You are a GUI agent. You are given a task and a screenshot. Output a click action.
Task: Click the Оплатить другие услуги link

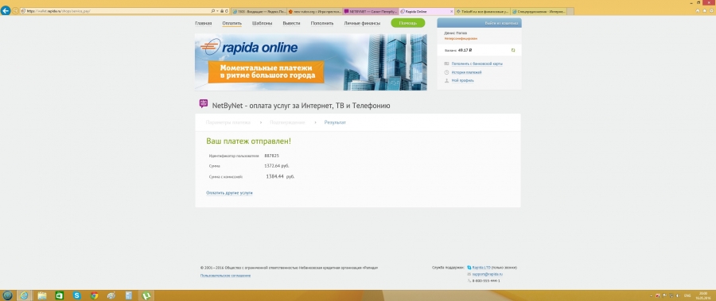pyautogui.click(x=229, y=193)
